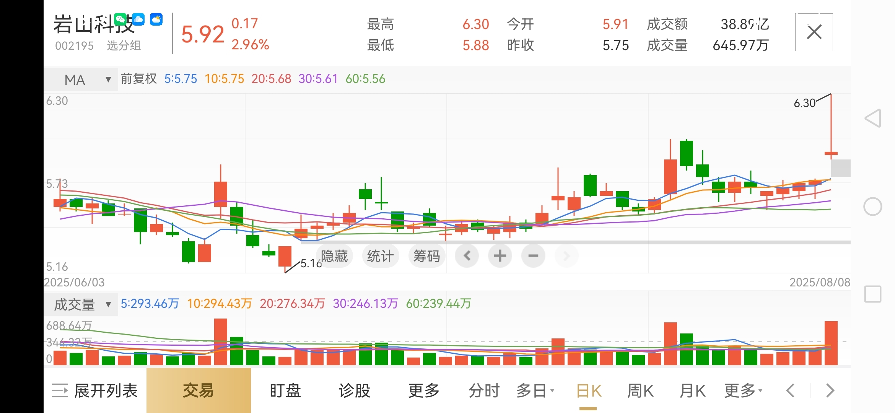Open 盯盘 watch feature
The width and height of the screenshot is (895, 413).
(x=285, y=391)
